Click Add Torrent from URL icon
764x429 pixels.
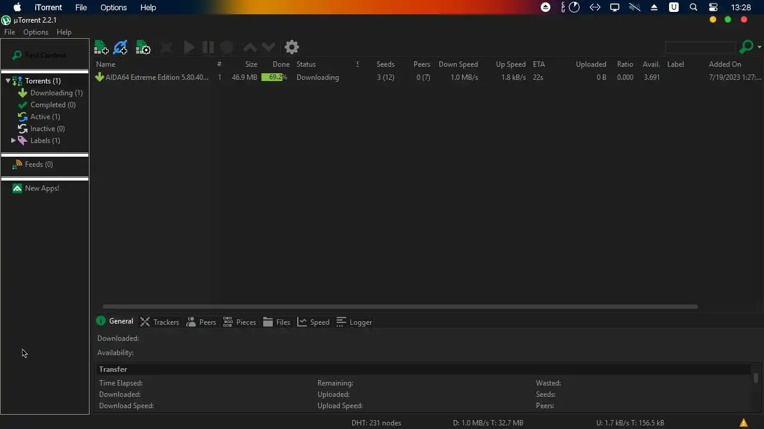click(x=121, y=48)
